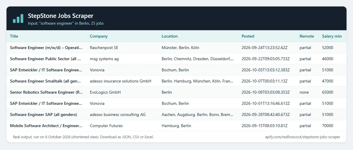Select the salary min value 46000
The width and height of the screenshot is (353, 150).
click(x=328, y=59)
